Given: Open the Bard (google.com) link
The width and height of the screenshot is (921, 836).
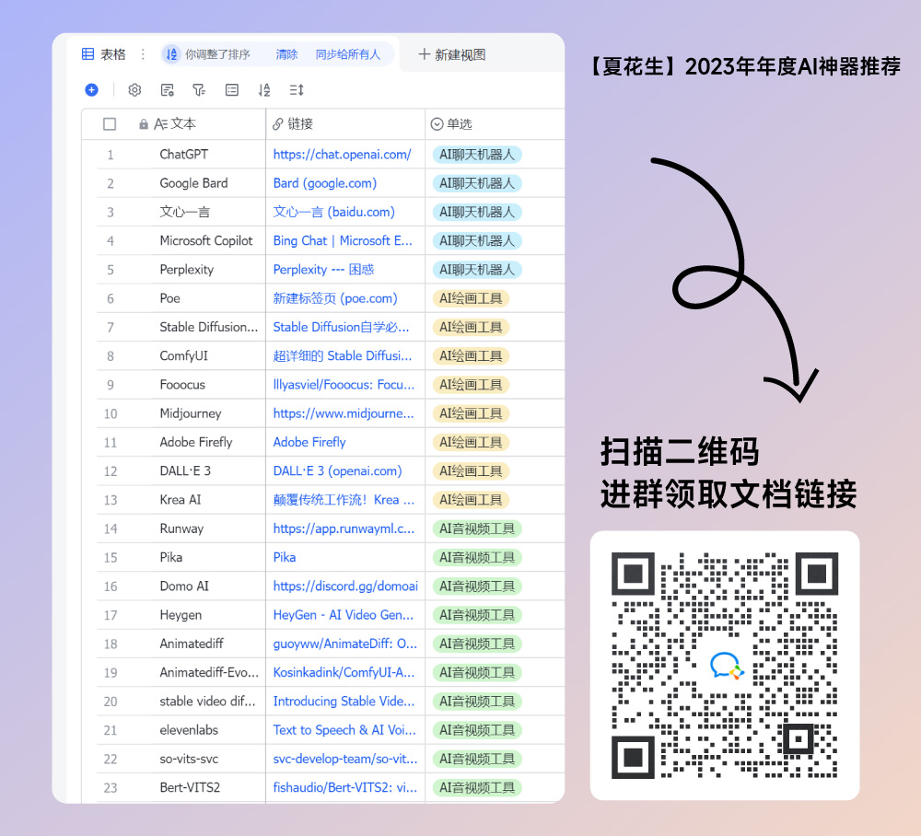Looking at the screenshot, I should click(325, 183).
